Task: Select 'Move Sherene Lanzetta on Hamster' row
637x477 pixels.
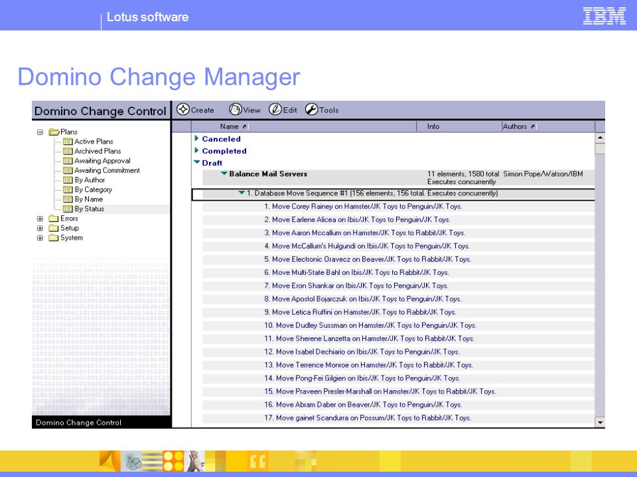Action: pos(398,339)
